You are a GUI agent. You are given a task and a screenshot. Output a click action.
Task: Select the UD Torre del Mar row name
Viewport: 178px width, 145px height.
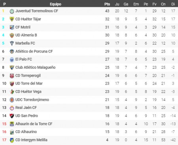29,83
